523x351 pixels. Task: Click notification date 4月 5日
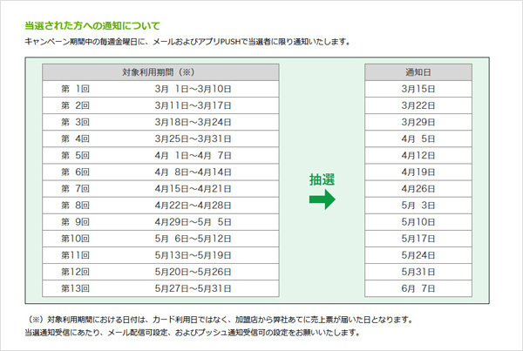click(418, 138)
